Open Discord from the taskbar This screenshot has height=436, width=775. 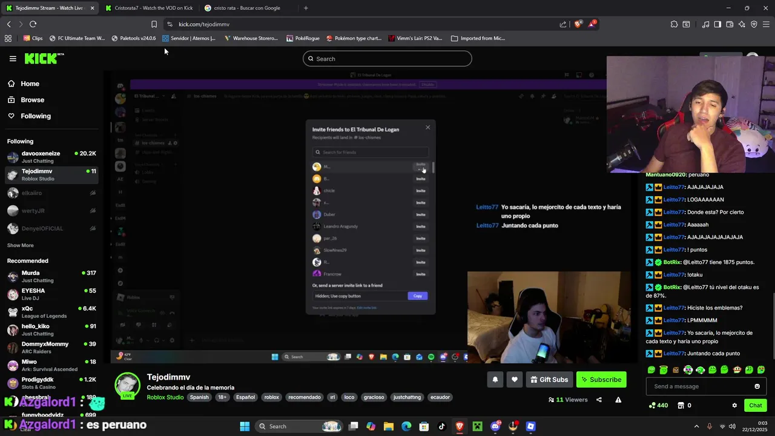(495, 426)
